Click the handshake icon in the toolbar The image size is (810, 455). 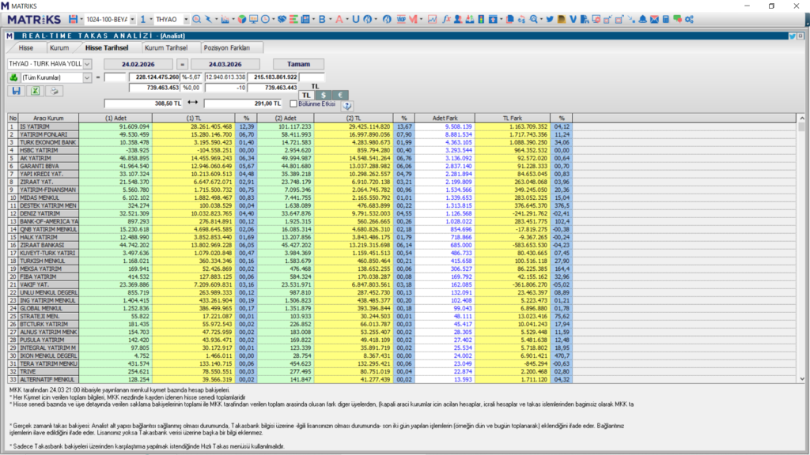click(x=282, y=19)
